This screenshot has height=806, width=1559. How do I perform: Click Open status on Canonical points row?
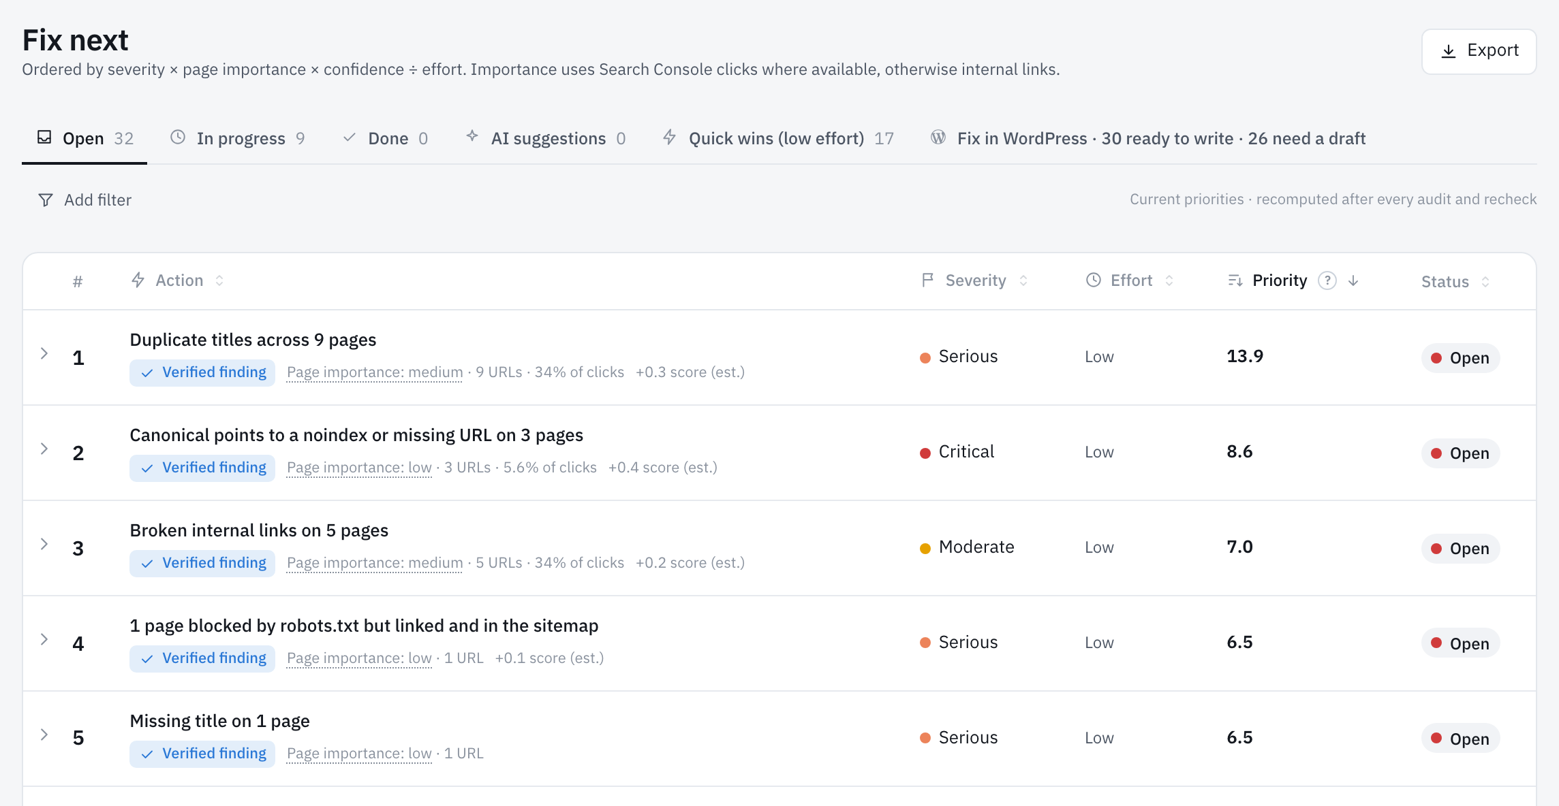point(1460,453)
